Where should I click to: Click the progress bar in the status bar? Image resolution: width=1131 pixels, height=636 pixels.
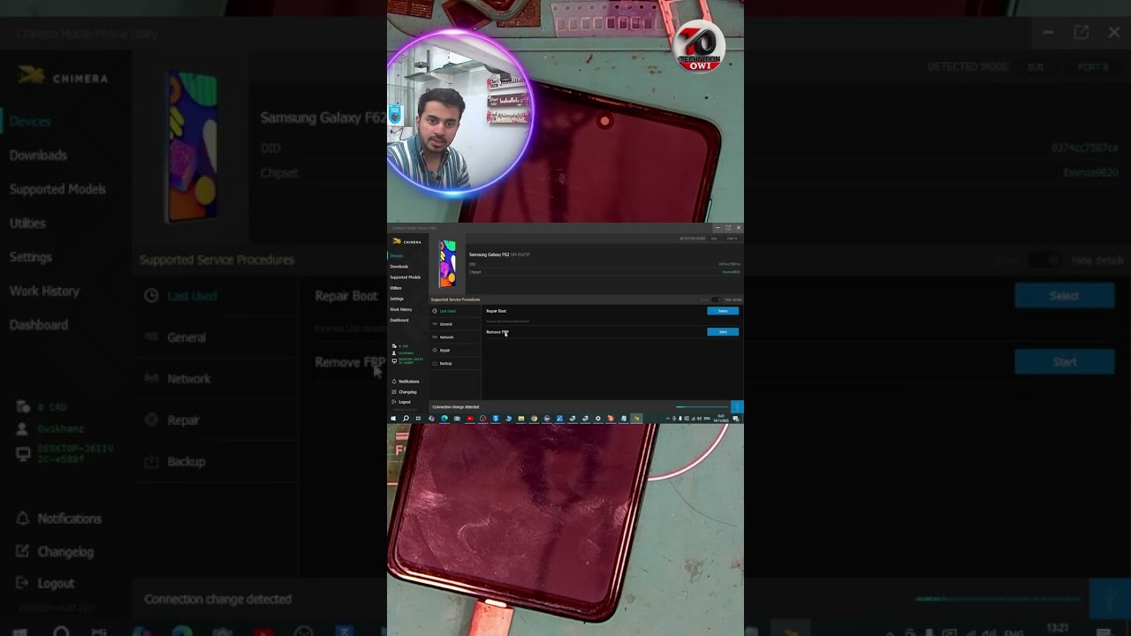click(702, 407)
